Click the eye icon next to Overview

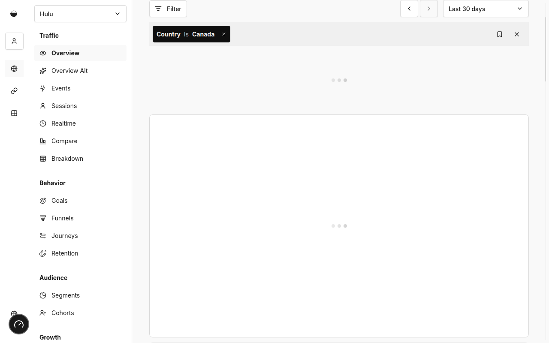(x=43, y=53)
